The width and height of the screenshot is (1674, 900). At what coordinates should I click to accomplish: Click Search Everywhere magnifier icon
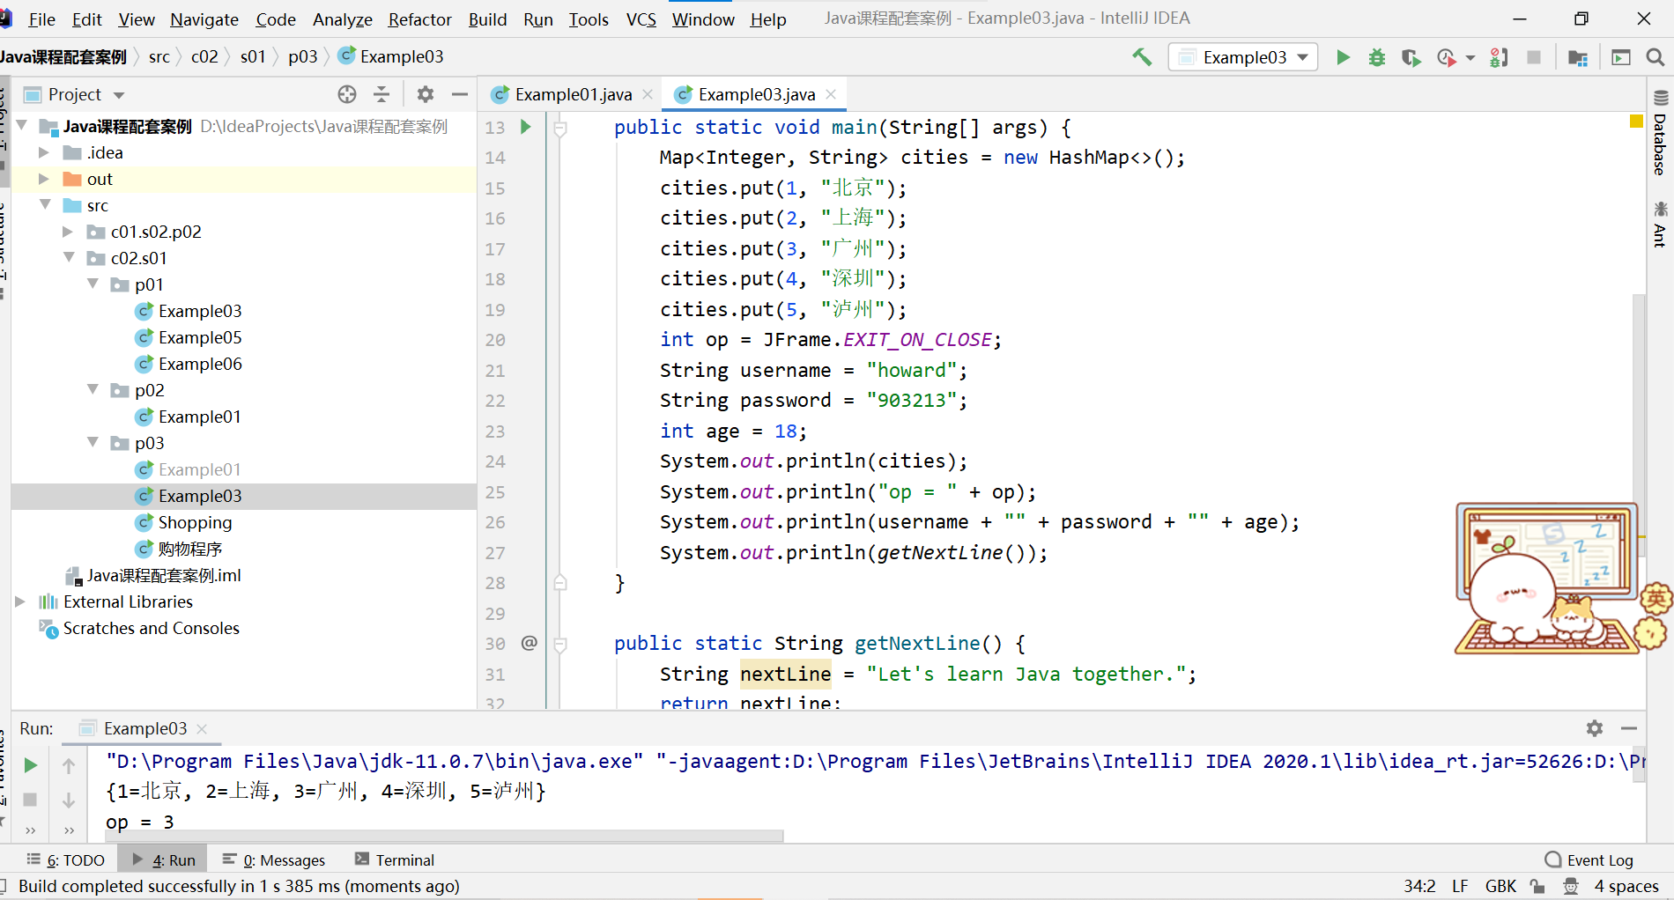[1655, 57]
